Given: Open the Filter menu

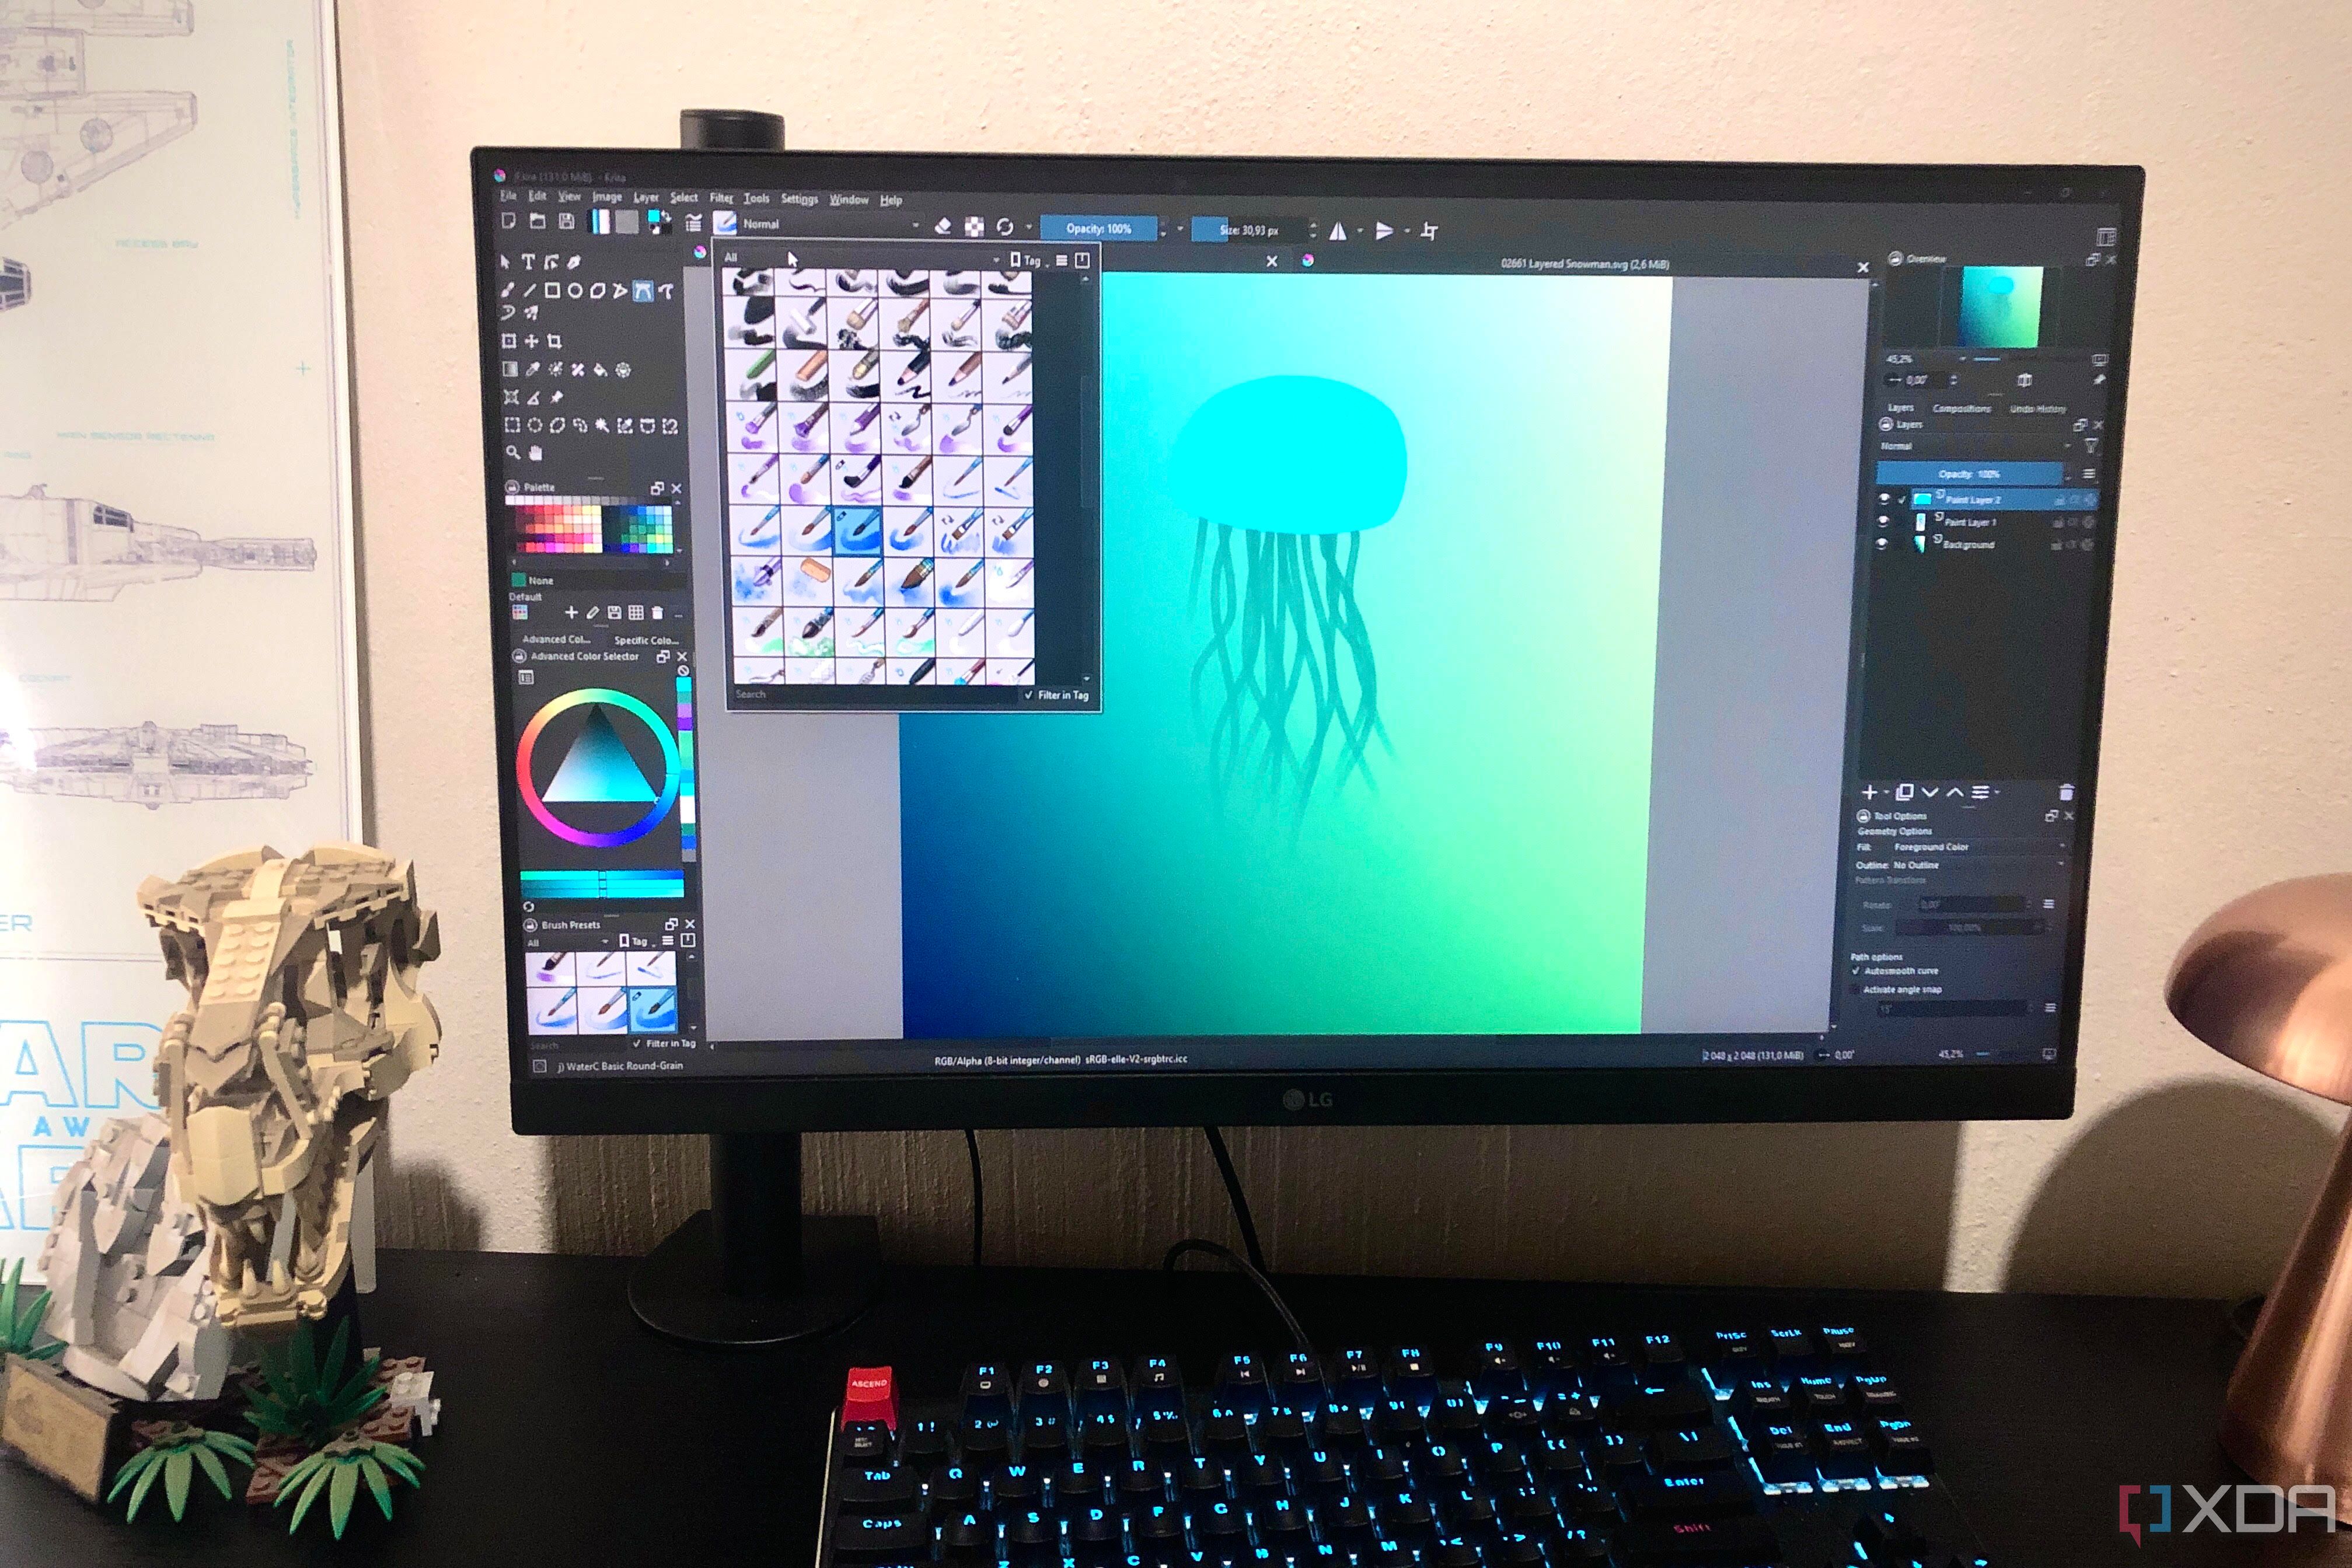Looking at the screenshot, I should (721, 198).
